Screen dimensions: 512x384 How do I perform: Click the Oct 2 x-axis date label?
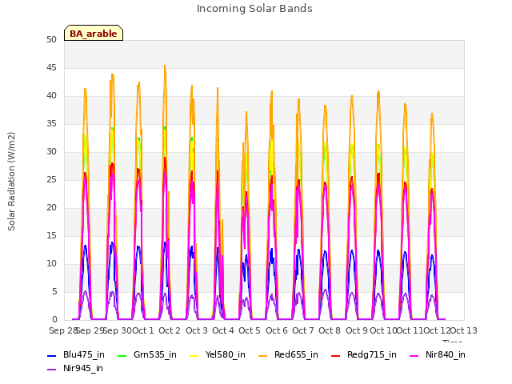tap(170, 330)
